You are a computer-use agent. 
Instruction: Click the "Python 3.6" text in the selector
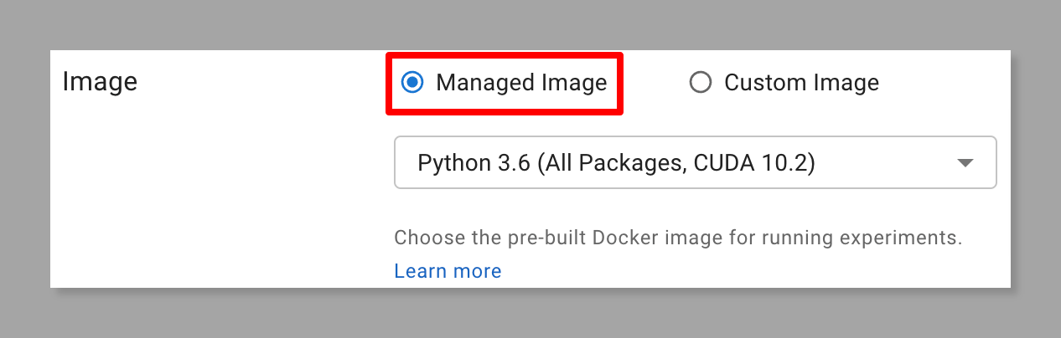pos(474,163)
